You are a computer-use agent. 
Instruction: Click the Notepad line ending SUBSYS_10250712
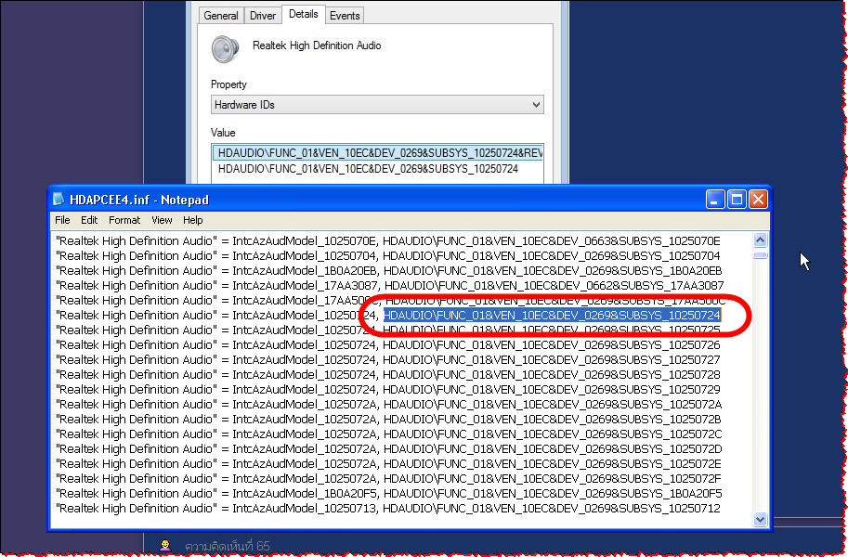point(387,509)
